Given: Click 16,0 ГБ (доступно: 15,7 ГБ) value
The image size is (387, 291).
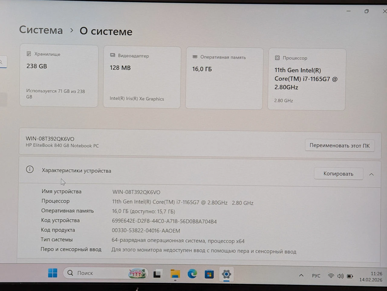Looking at the screenshot, I should coord(144,211).
